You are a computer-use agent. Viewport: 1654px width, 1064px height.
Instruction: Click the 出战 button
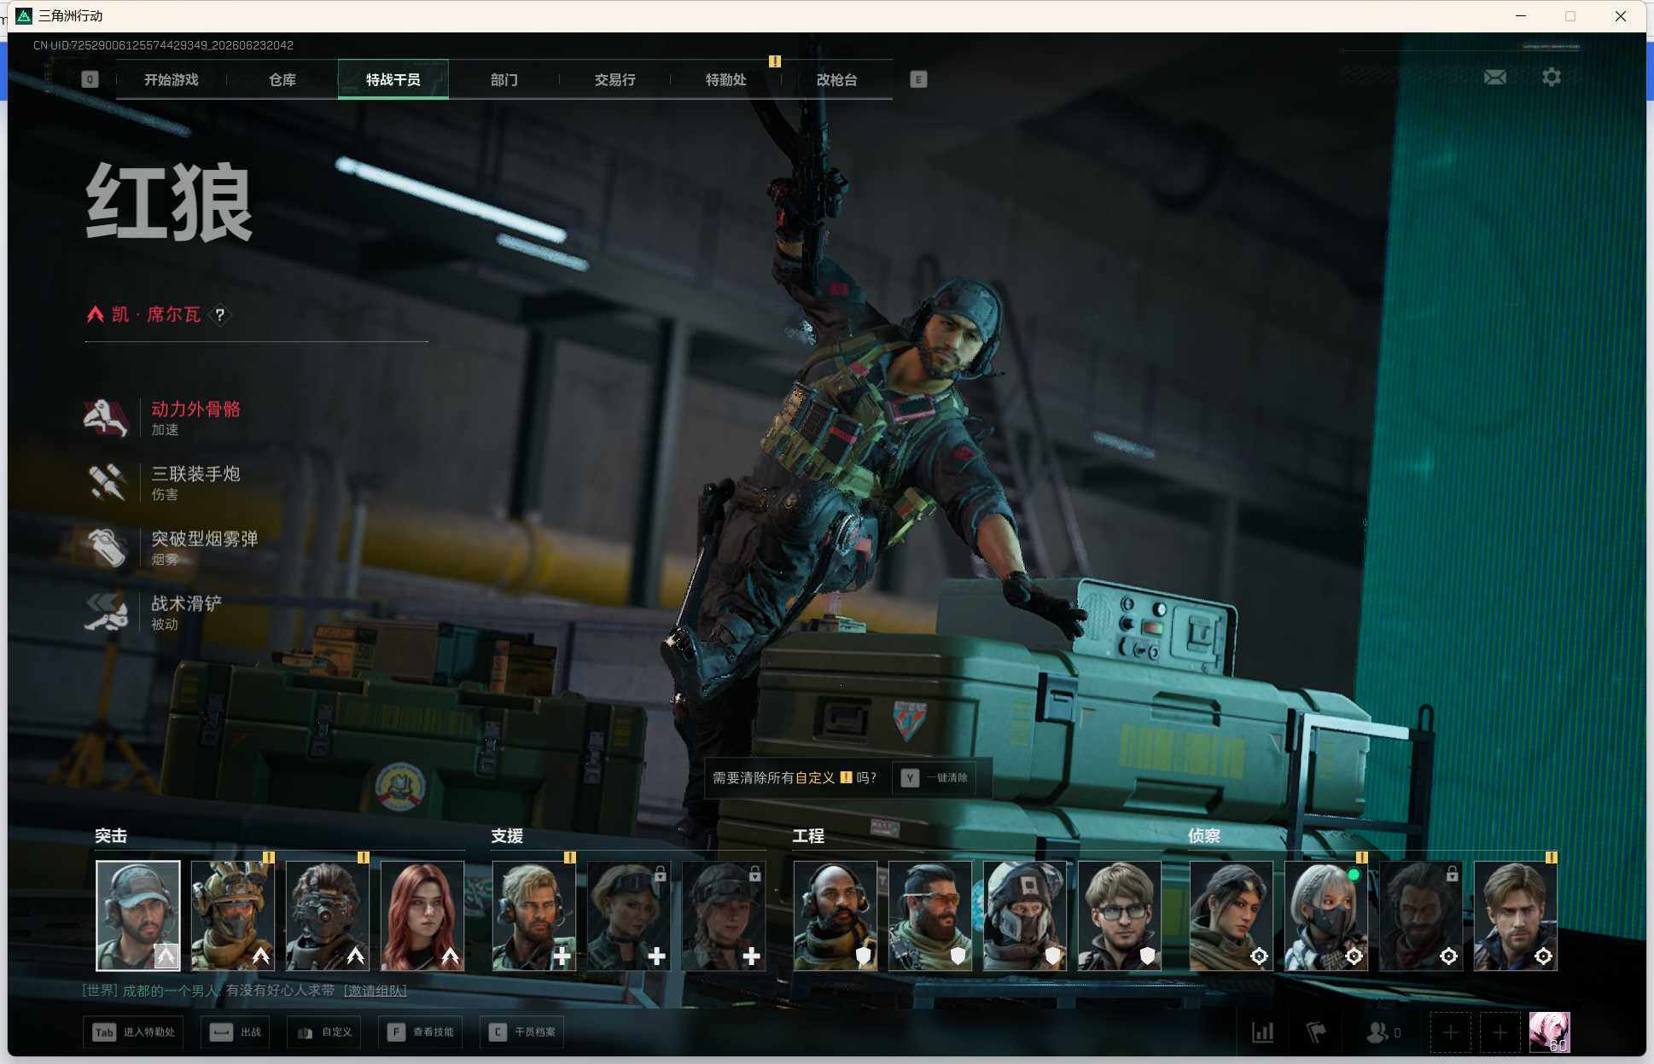(x=236, y=1032)
